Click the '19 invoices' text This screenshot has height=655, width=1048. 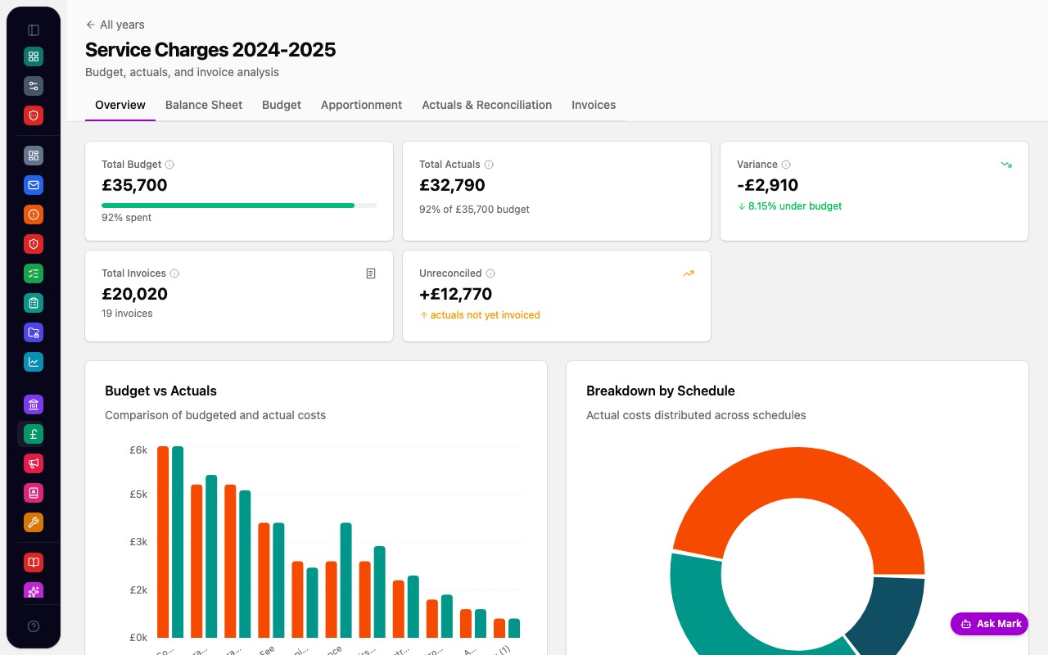127,314
